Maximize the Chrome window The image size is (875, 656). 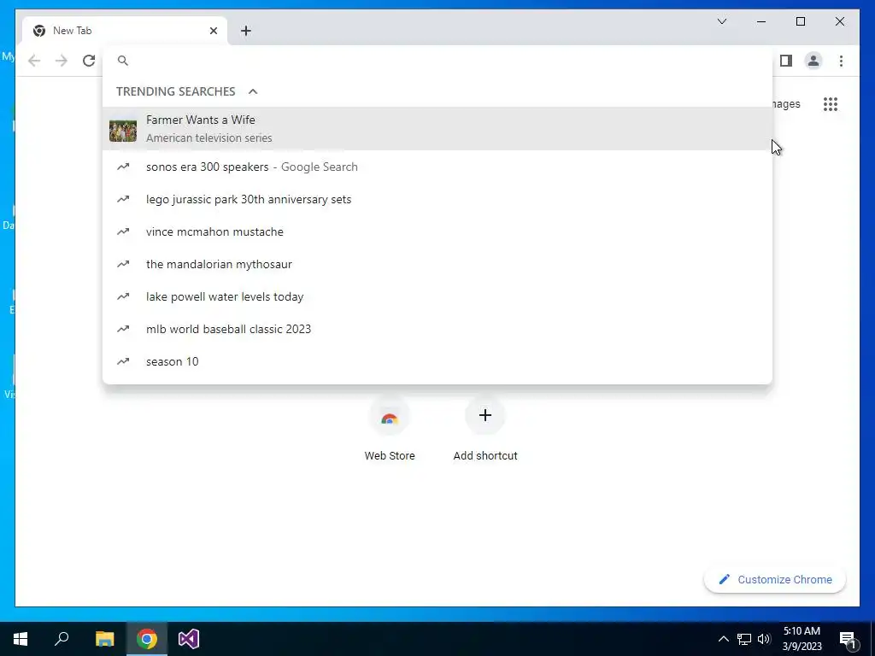tap(800, 21)
